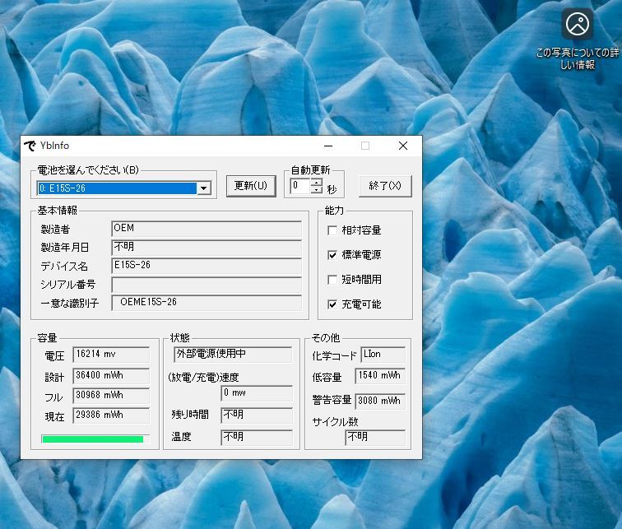This screenshot has width=622, height=529.
Task: Click the empty シリアル番号 field
Action: click(207, 285)
